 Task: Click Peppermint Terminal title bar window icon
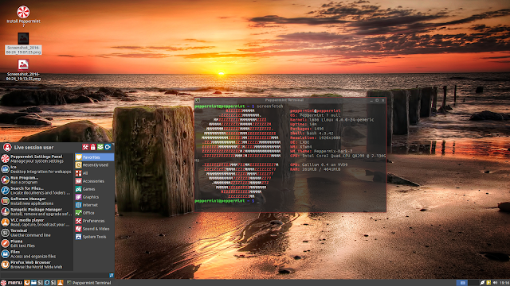tap(198, 100)
